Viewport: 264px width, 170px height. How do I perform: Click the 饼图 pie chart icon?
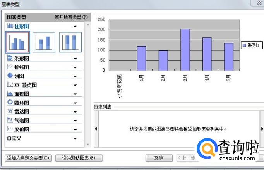(10, 76)
